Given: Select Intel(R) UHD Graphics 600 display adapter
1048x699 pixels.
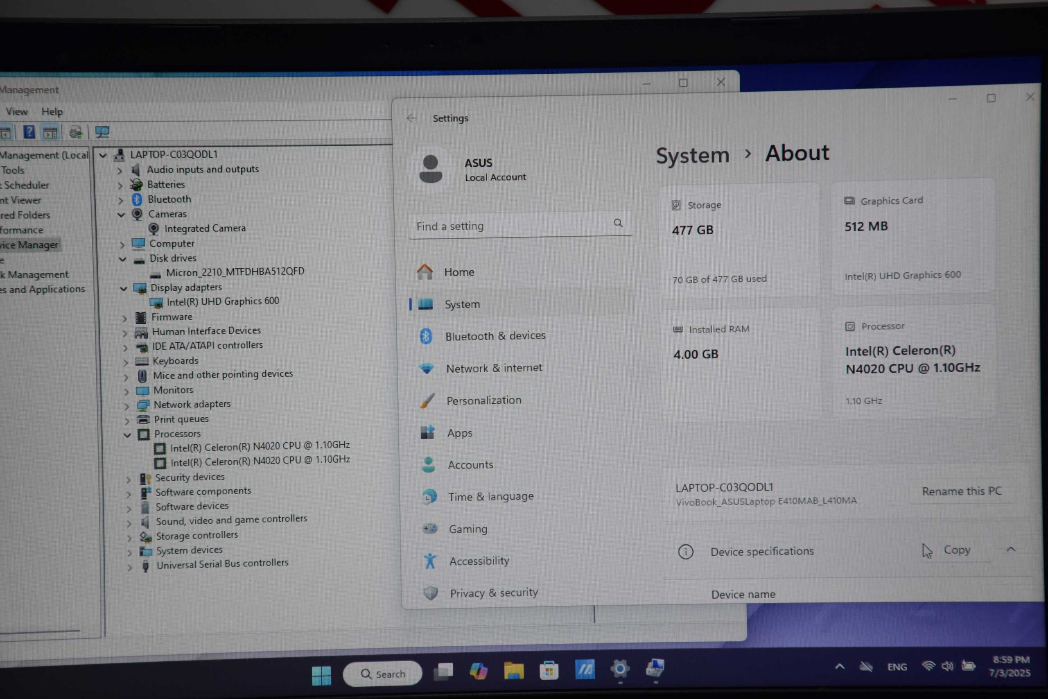Looking at the screenshot, I should click(x=223, y=301).
